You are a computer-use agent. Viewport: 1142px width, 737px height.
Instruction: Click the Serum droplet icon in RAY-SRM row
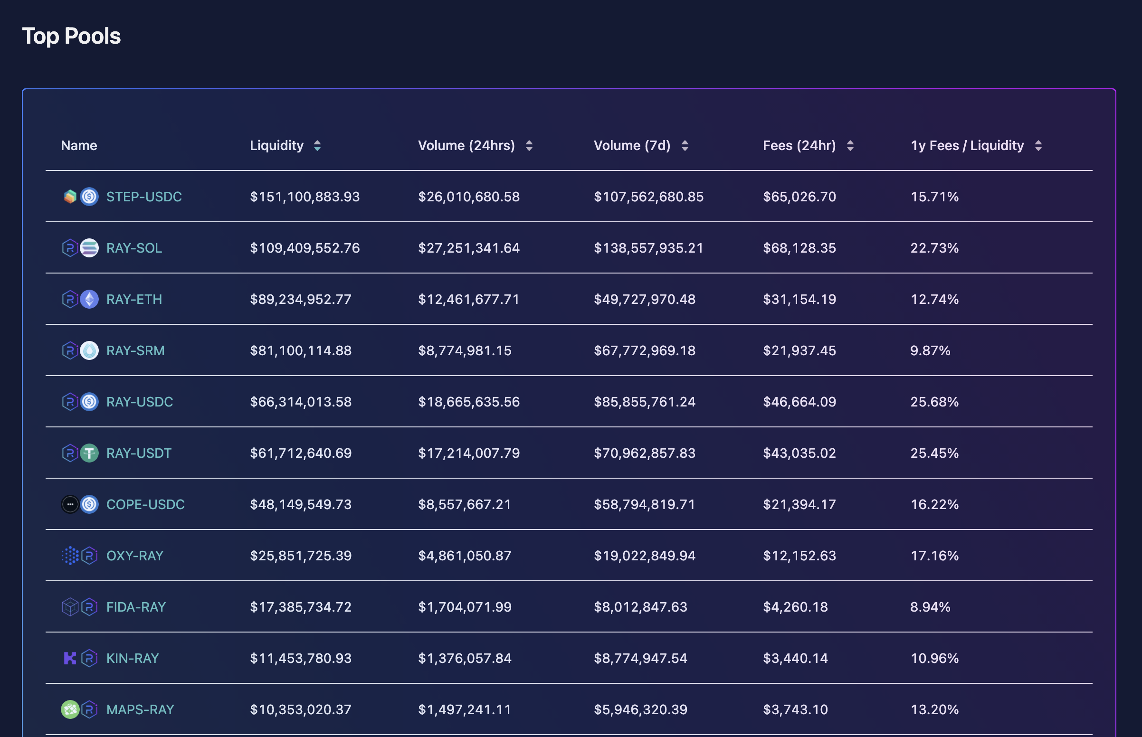[89, 350]
